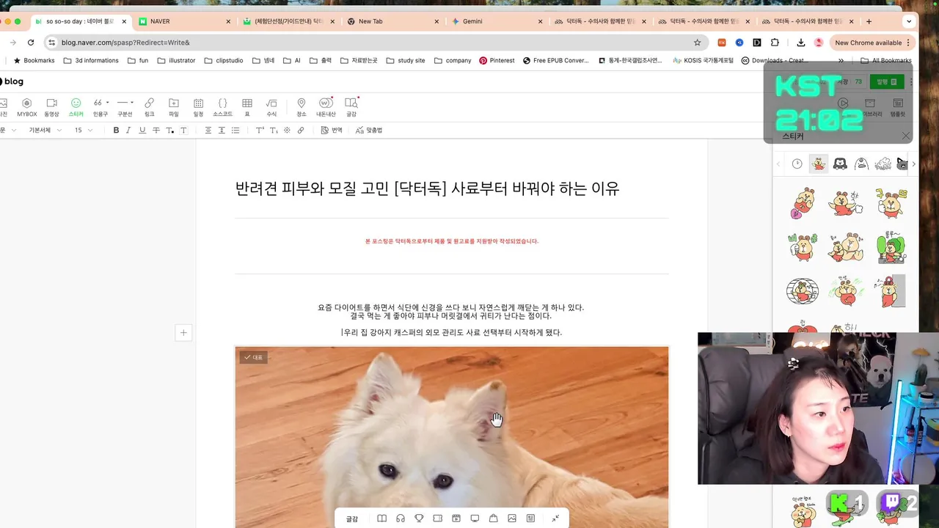The width and height of the screenshot is (939, 528).
Task: Open the Chrome tab search dropdown
Action: point(910,21)
